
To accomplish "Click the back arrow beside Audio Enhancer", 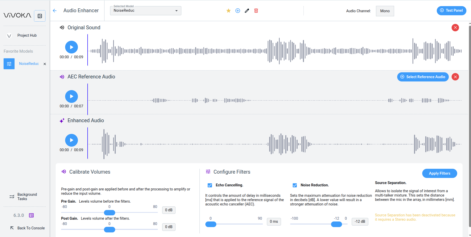I will click(x=55, y=11).
